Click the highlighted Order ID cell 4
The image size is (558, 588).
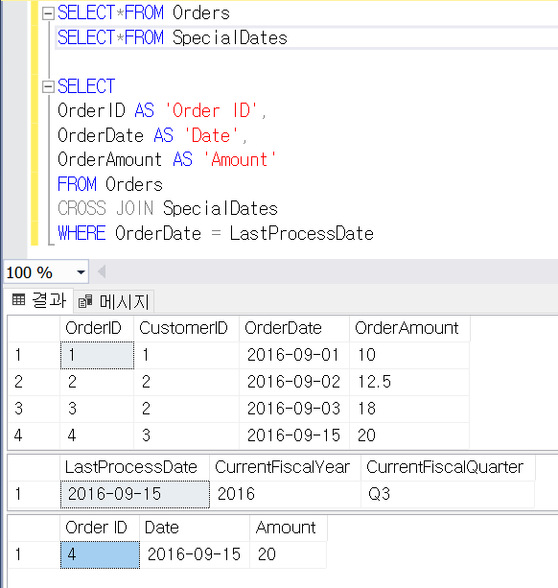tap(100, 554)
